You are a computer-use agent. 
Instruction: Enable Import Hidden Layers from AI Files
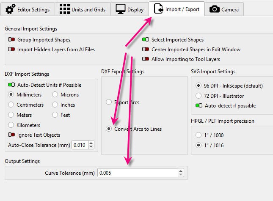click(x=11, y=50)
